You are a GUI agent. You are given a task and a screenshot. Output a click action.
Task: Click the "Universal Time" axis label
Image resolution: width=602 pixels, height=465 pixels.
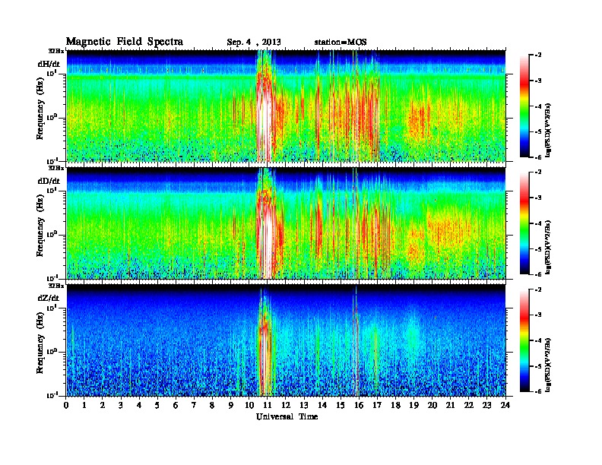point(287,416)
